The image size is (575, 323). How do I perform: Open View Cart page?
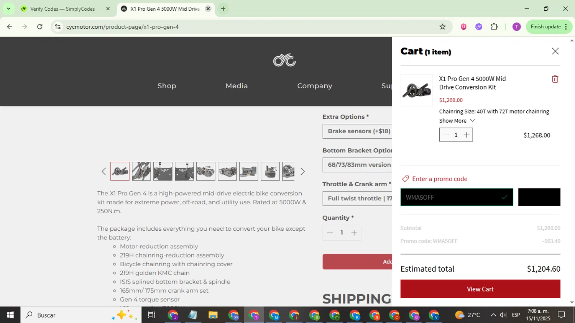(x=480, y=289)
